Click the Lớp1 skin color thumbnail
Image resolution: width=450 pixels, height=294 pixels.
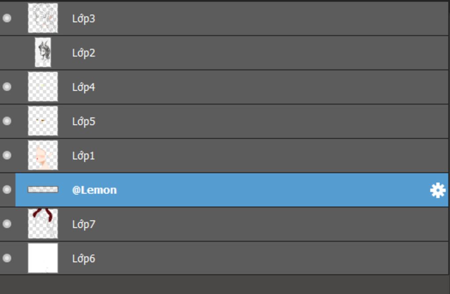pyautogui.click(x=43, y=155)
